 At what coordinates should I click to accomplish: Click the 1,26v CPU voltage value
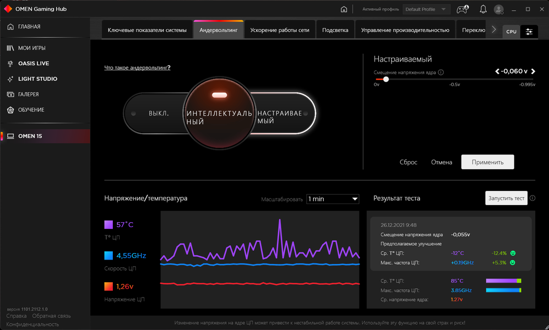pos(124,287)
